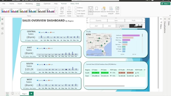Select the Page 1 tab
Viewport: 171px width, 96px height.
(x=24, y=93)
